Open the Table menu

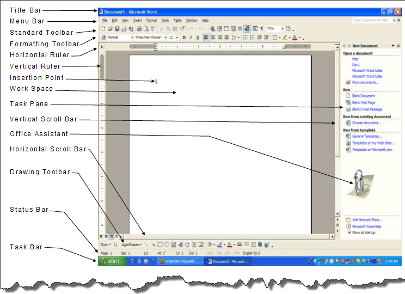point(177,20)
